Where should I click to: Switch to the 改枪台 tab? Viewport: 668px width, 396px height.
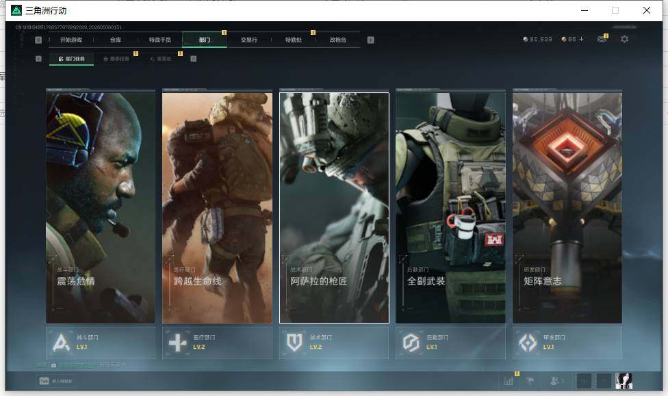(337, 40)
